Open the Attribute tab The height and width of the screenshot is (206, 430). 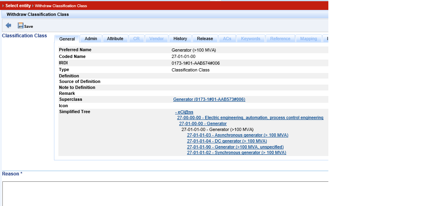pyautogui.click(x=115, y=39)
